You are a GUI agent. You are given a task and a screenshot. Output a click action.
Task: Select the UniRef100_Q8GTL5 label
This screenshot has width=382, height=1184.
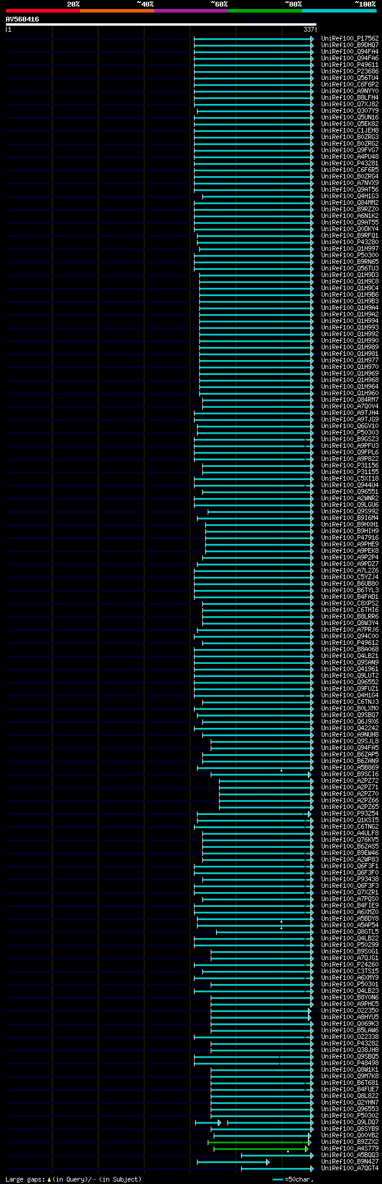click(x=350, y=931)
